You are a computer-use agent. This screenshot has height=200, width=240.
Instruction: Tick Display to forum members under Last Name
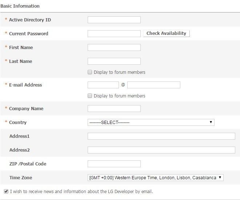[90, 72]
